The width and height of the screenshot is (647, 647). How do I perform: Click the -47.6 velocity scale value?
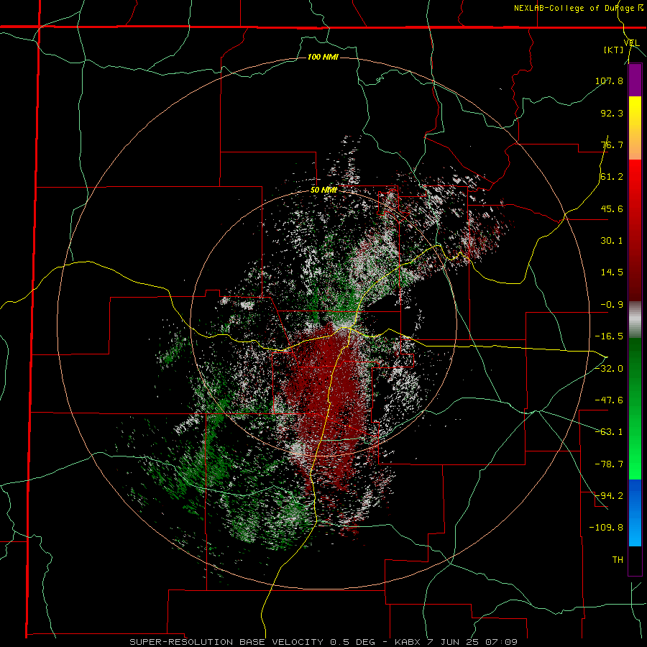tap(609, 400)
